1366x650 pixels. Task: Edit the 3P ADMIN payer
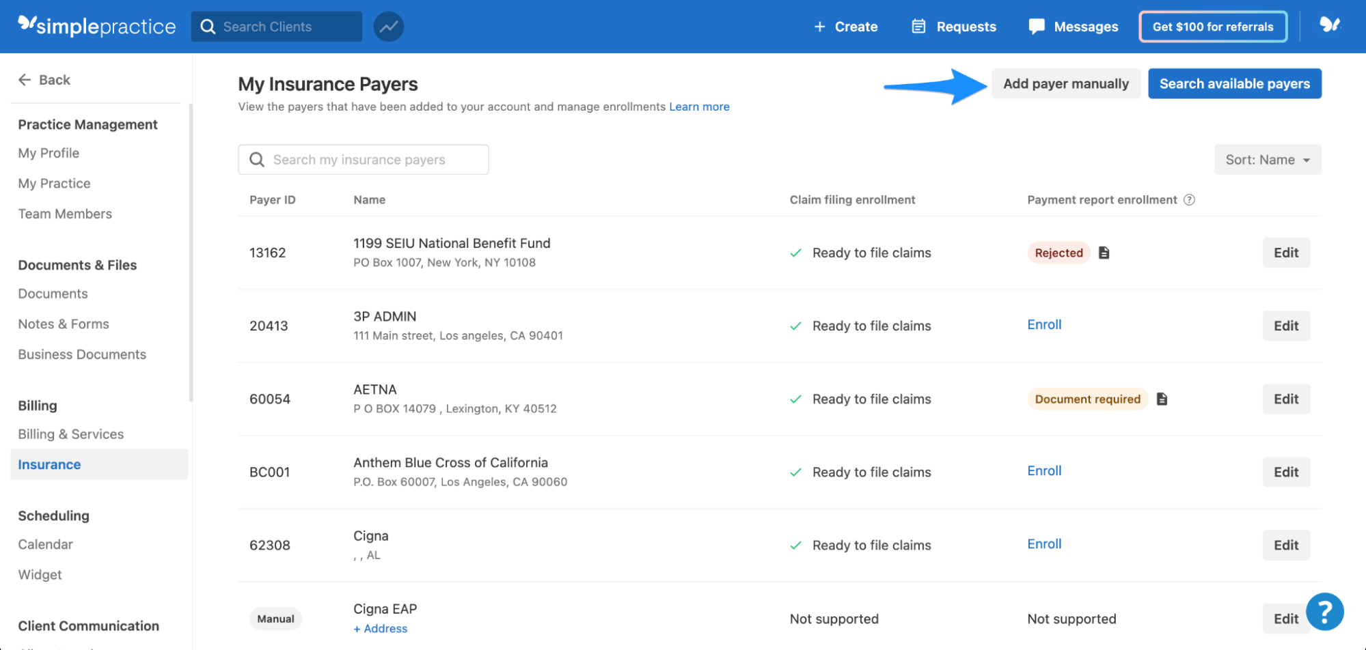1286,326
